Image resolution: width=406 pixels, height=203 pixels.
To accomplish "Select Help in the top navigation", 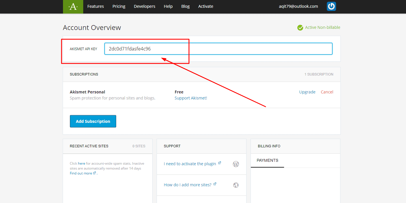I will point(168,6).
